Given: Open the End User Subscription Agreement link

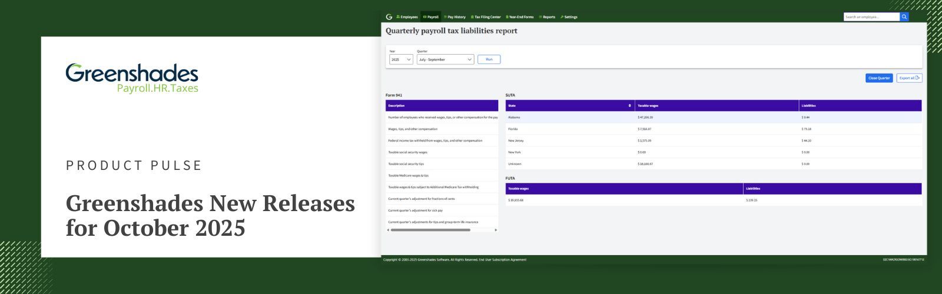Looking at the screenshot, I should (x=502, y=259).
